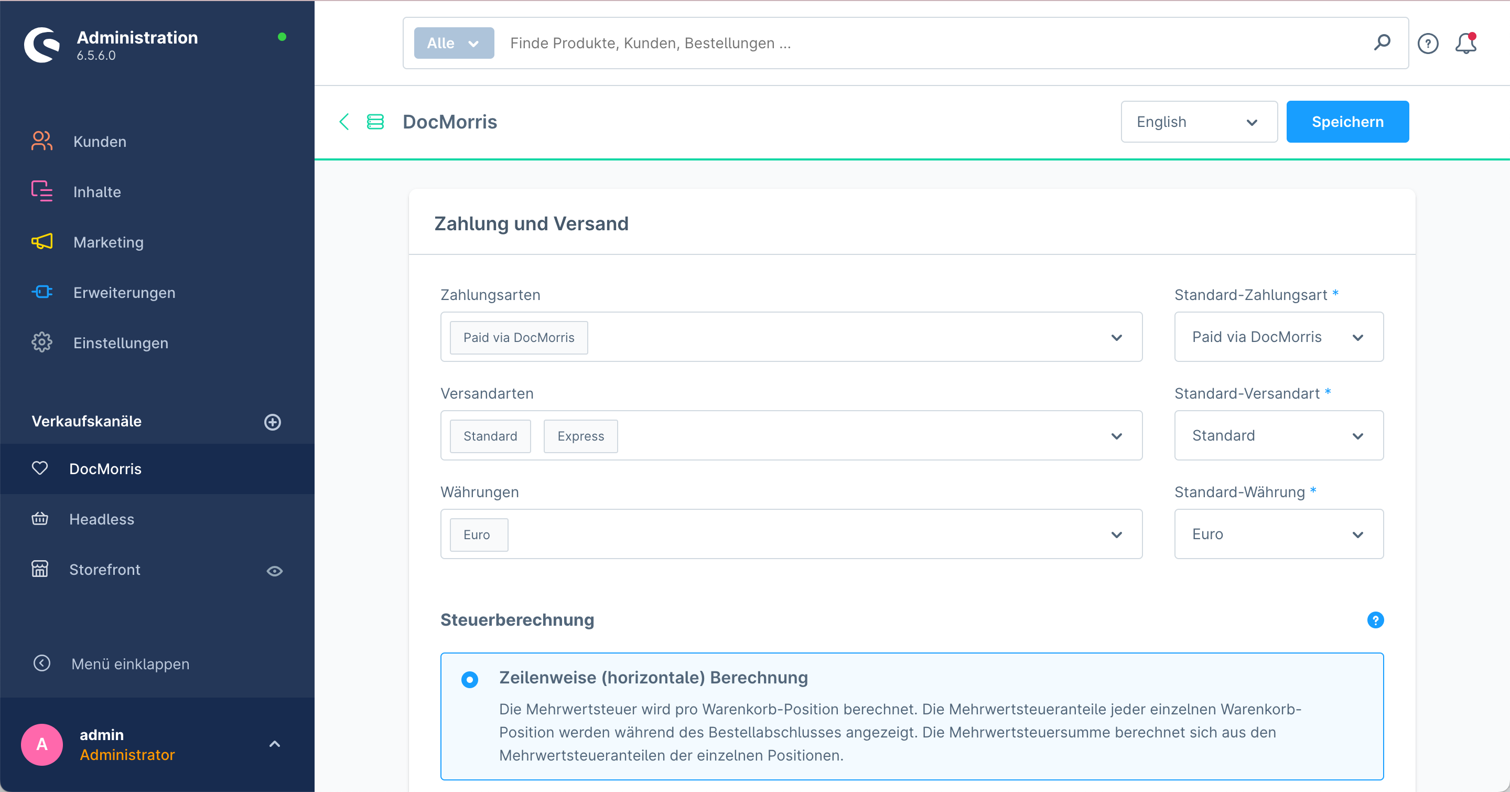1510x792 pixels.
Task: Click the Kunden customers icon
Action: click(41, 141)
